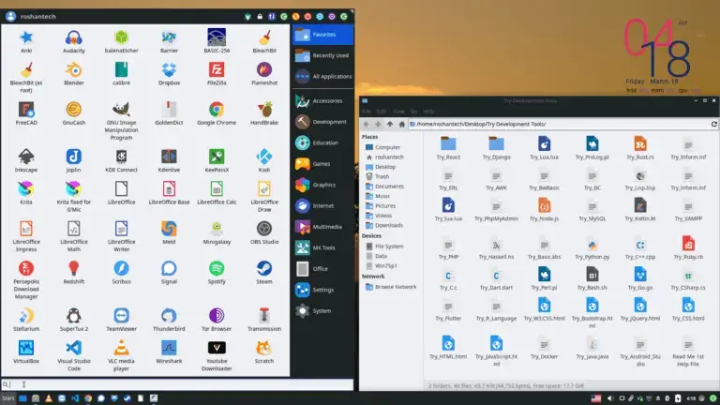Screen dimensions: 720x405
Task: Open VirtualBox
Action: click(x=26, y=352)
